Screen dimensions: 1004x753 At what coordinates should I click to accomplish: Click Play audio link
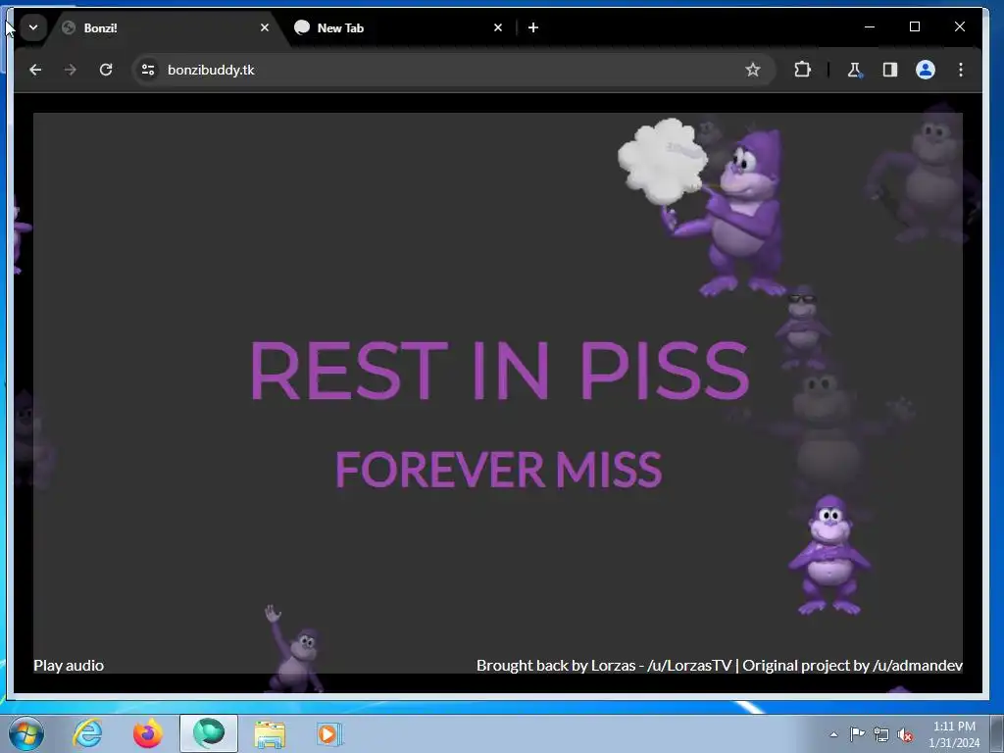click(69, 666)
